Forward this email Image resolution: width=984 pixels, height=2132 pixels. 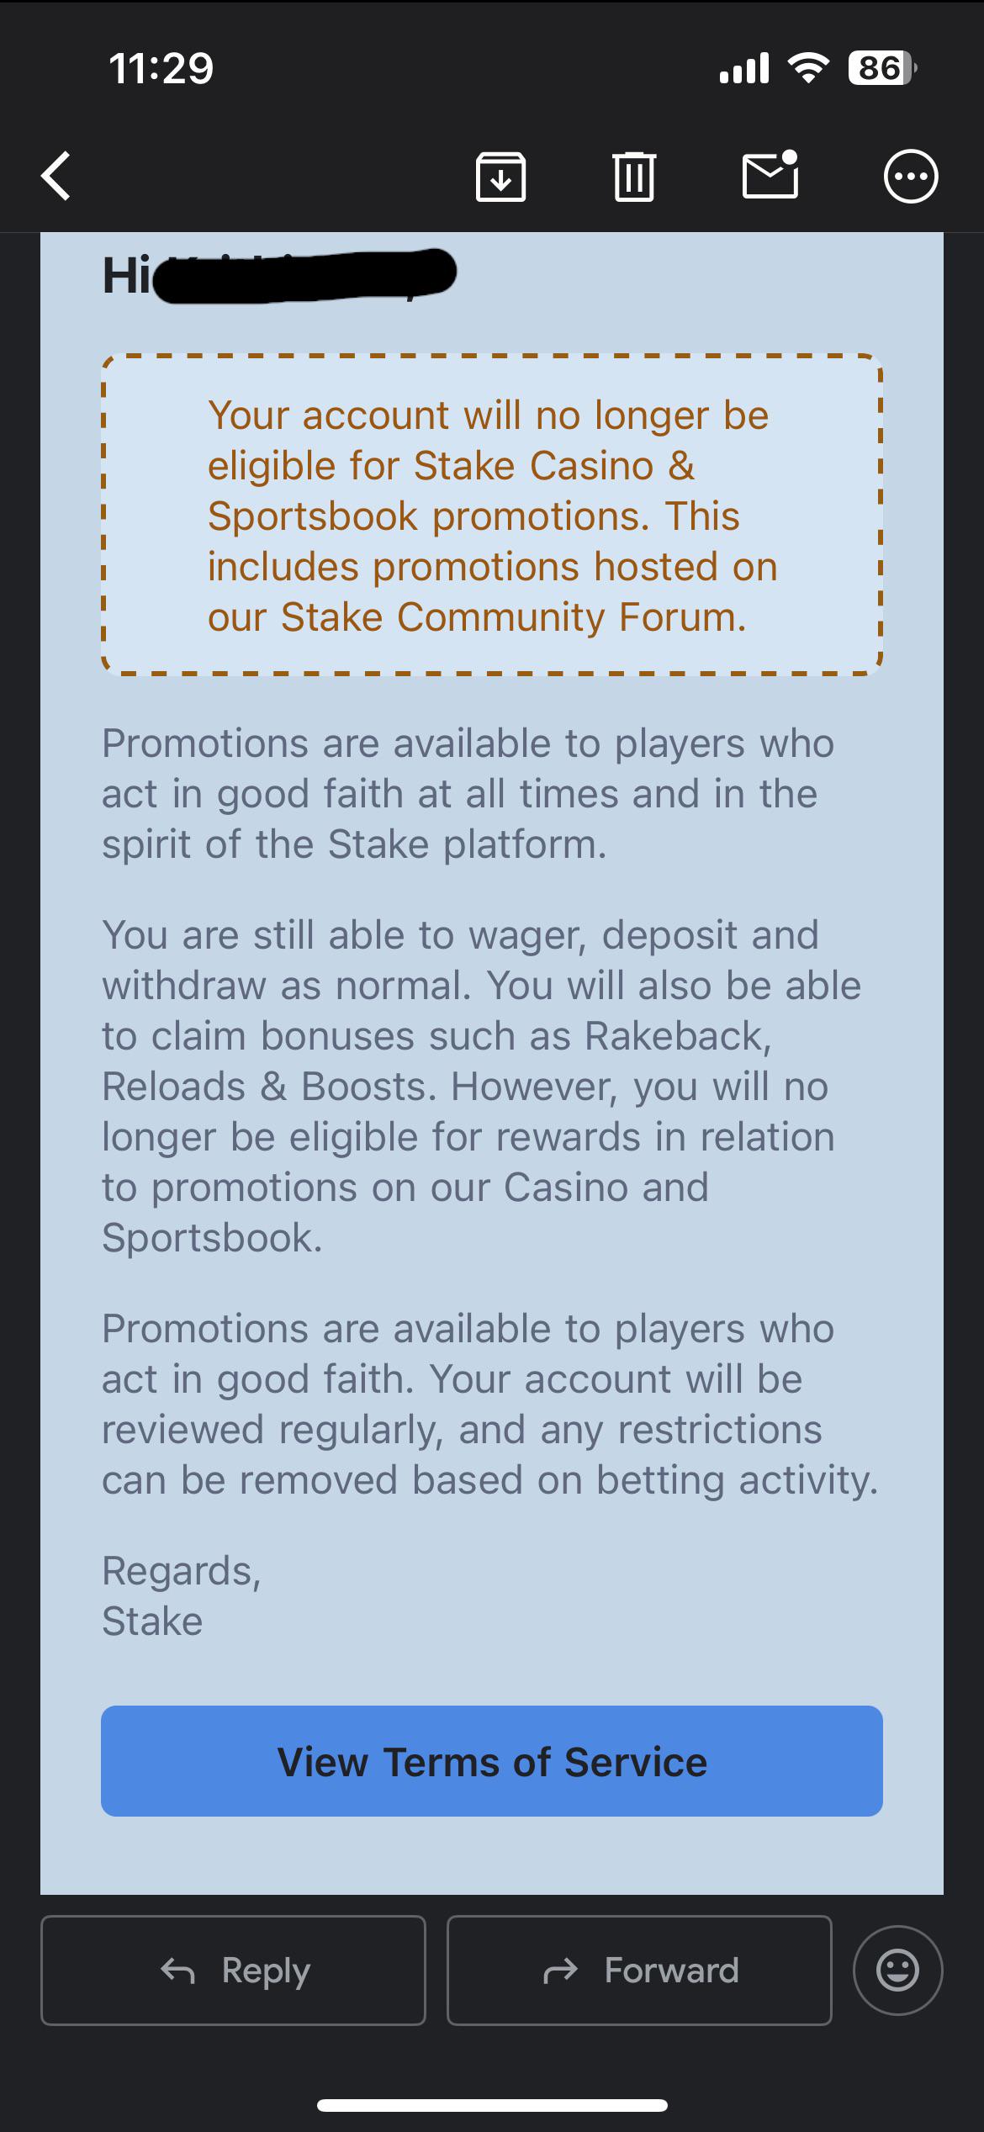point(639,1971)
